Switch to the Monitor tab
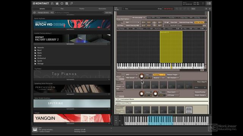The width and height of the screenshot is (243, 136). (x=82, y=9)
